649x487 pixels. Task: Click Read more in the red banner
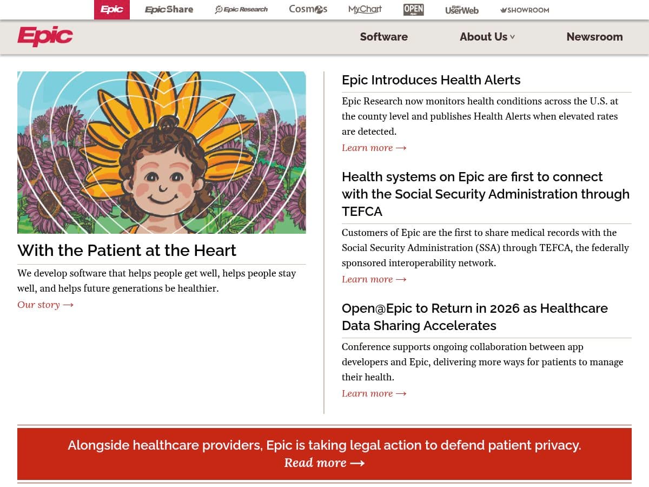tap(324, 463)
